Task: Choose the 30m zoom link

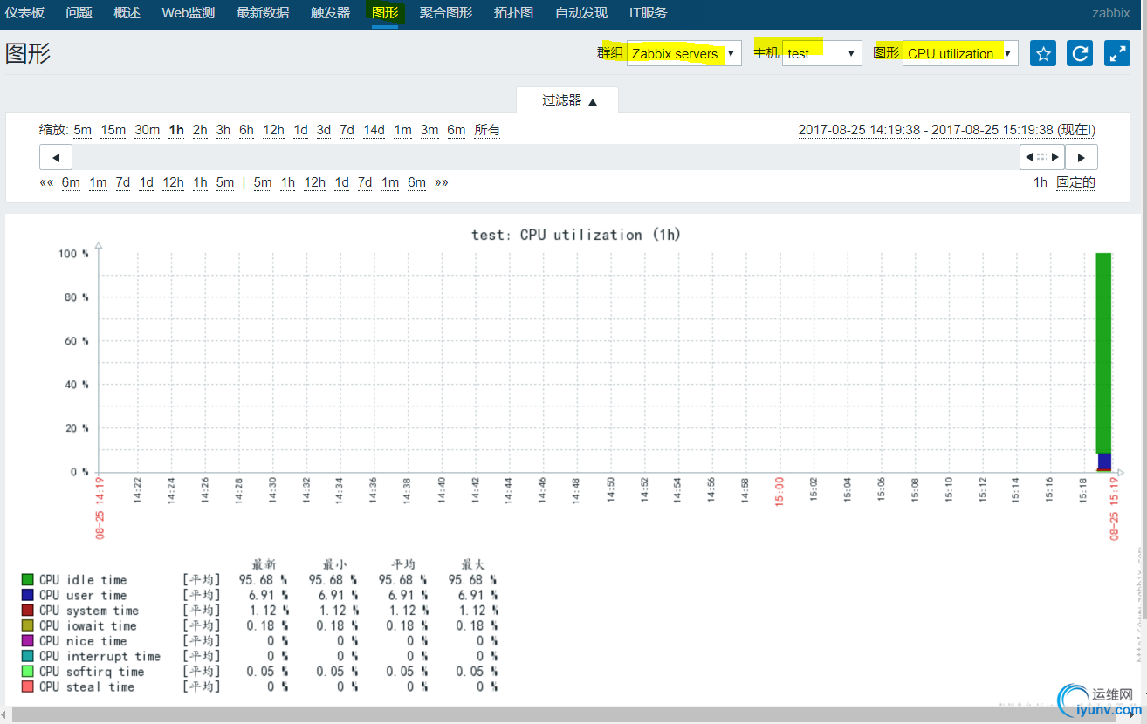Action: pos(147,130)
